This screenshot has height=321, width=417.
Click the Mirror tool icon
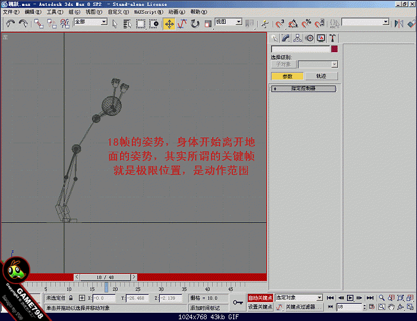pos(399,24)
